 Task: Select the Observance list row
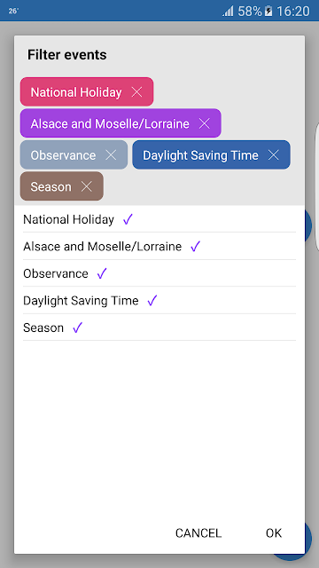pyautogui.click(x=159, y=273)
